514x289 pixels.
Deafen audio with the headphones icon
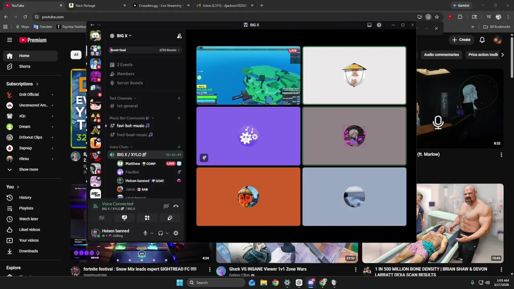161,233
